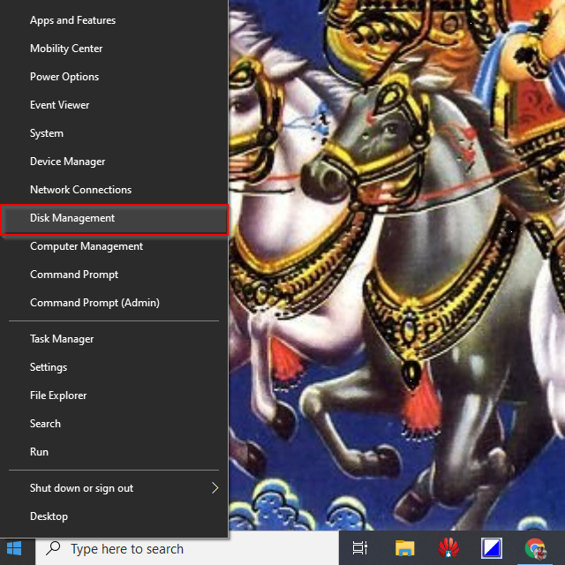This screenshot has width=565, height=565.
Task: Open Google Chrome from the taskbar
Action: tap(536, 549)
